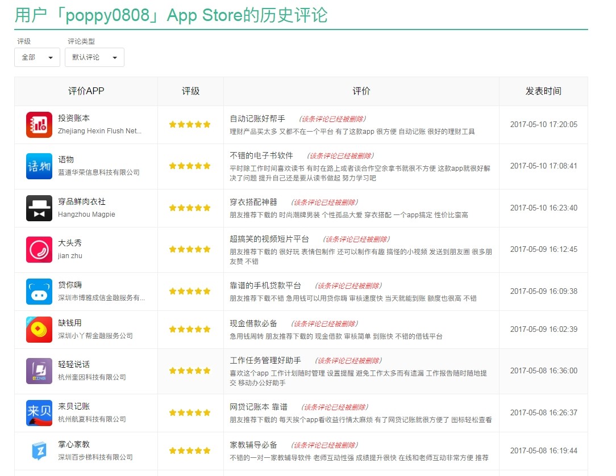This screenshot has width=616, height=476.
Task: Open the 贷你嗨 app icon
Action: tap(39, 292)
